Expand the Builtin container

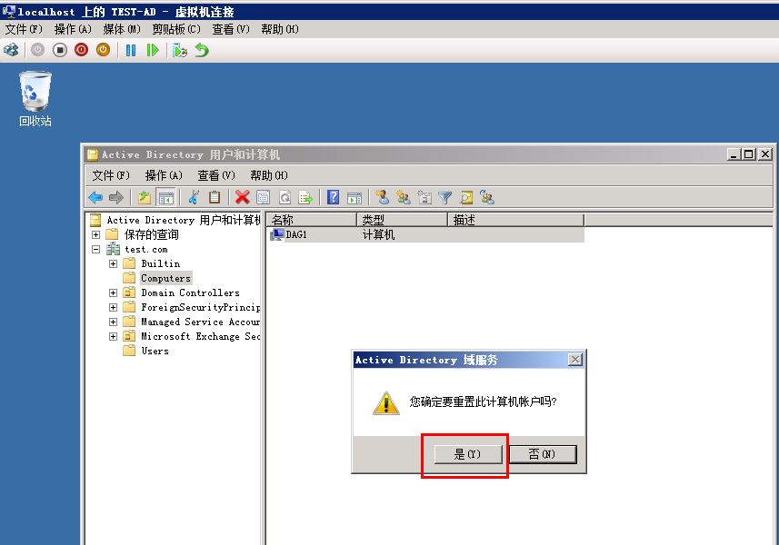[x=114, y=263]
